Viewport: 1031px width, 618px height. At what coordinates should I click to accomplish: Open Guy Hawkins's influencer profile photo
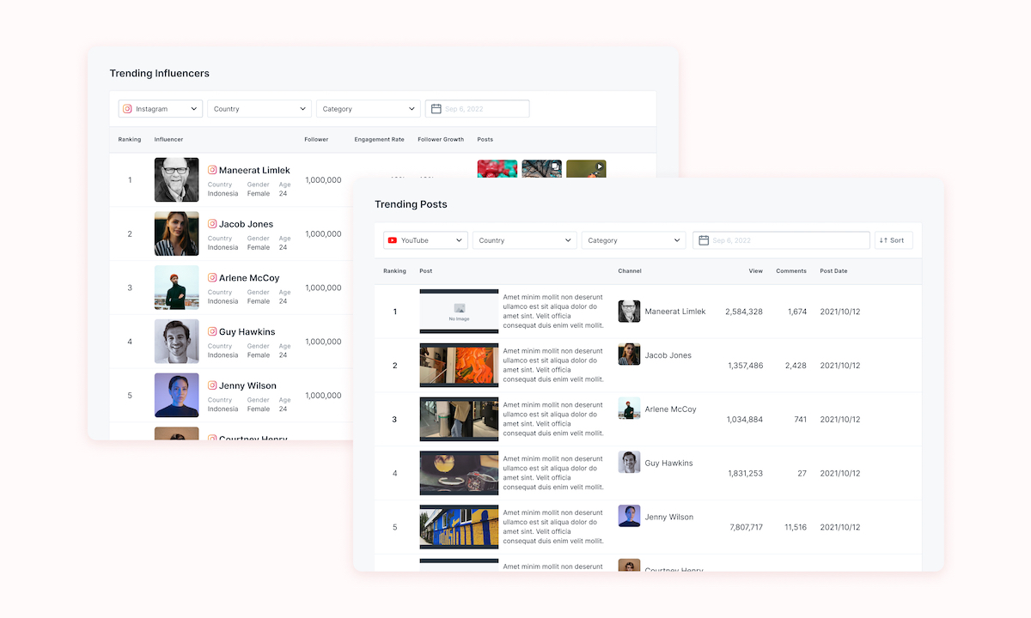pos(177,342)
